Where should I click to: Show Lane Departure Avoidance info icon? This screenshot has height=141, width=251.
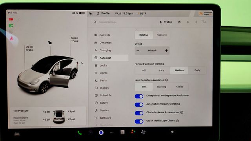[166, 80]
